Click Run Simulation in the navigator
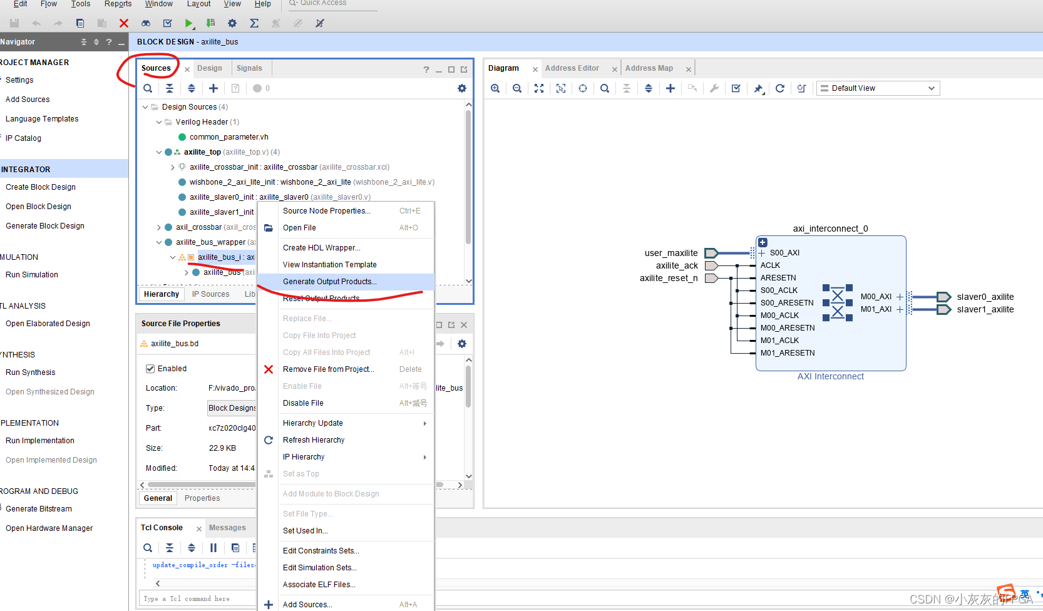 click(32, 275)
